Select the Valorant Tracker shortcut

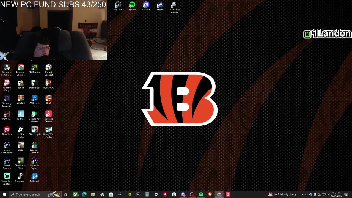(x=49, y=117)
